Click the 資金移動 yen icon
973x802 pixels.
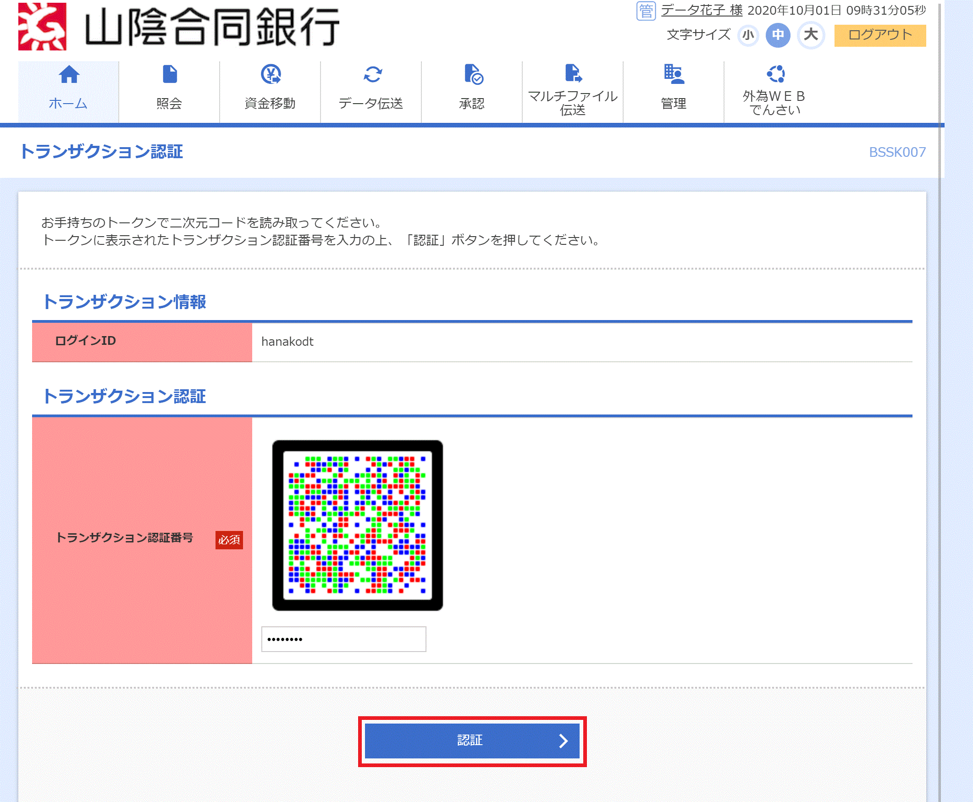point(271,74)
